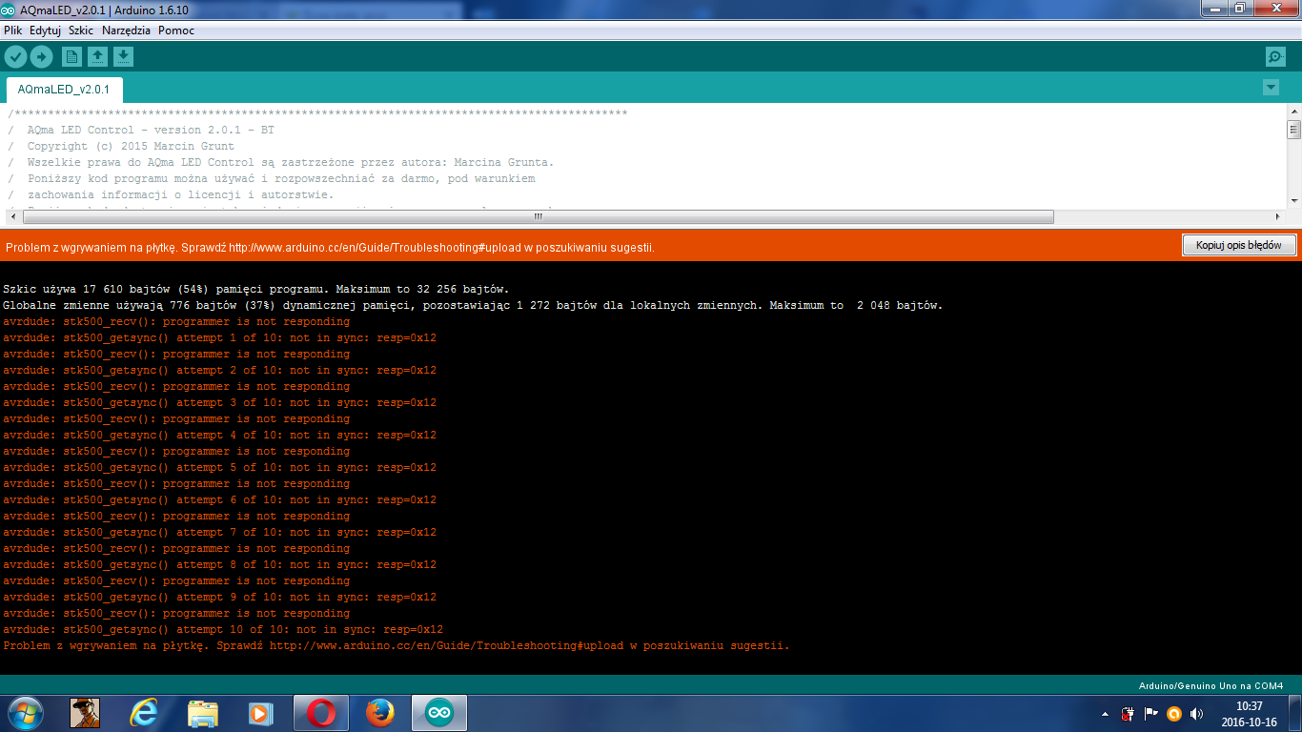Open the Edytuj menu
This screenshot has height=732, width=1302.
coord(45,30)
